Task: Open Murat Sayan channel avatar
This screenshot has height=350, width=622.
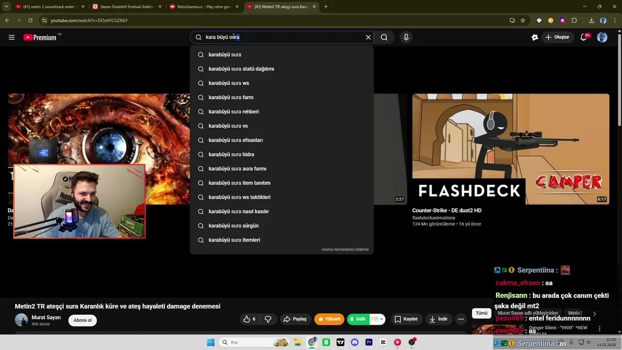Action: (x=21, y=320)
